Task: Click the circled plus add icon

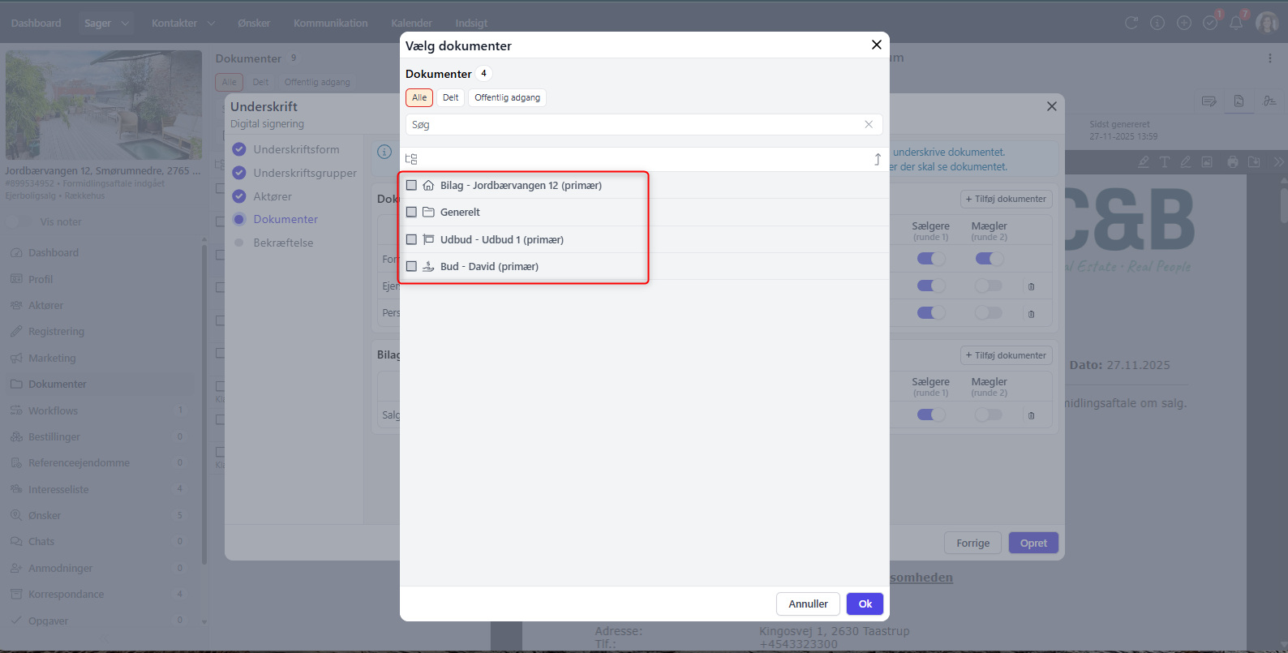Action: click(1184, 23)
